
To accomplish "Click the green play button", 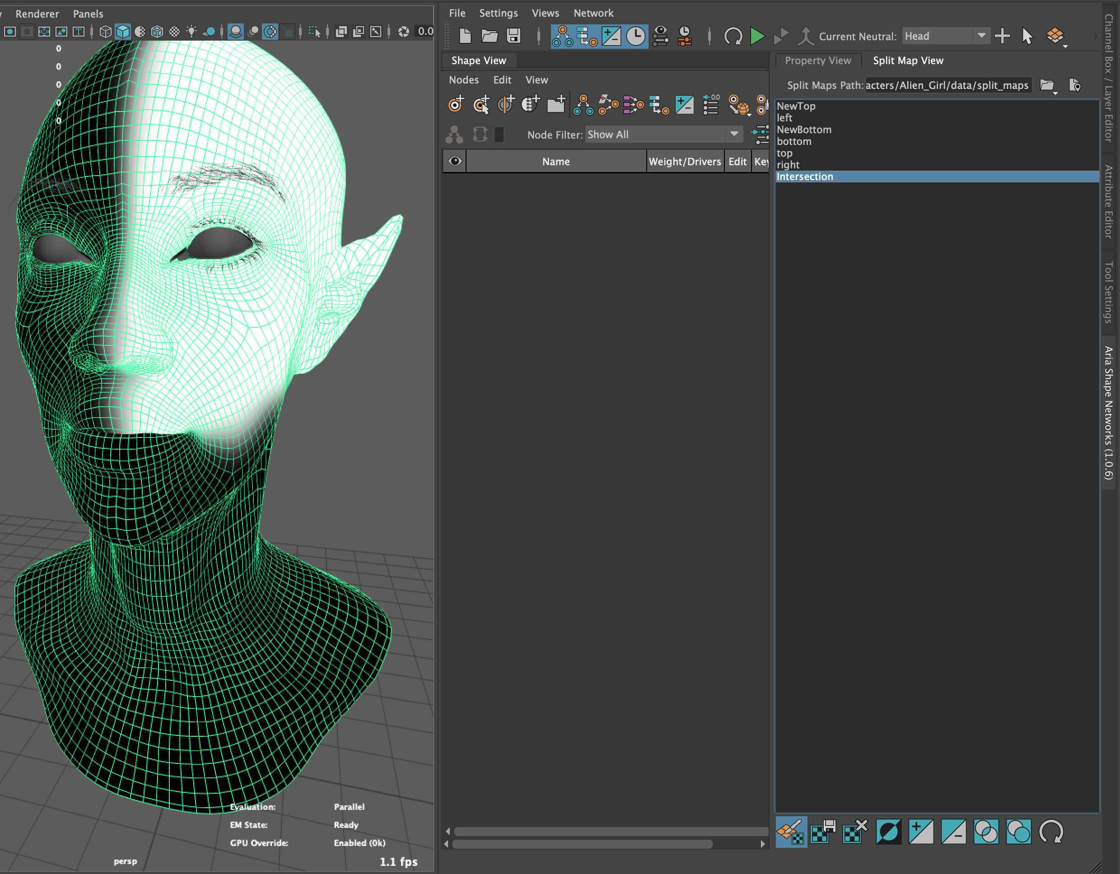I will (x=757, y=37).
